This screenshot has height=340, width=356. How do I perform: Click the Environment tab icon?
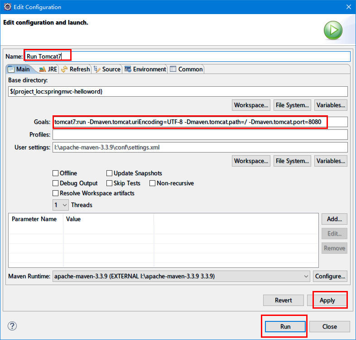tap(128, 69)
